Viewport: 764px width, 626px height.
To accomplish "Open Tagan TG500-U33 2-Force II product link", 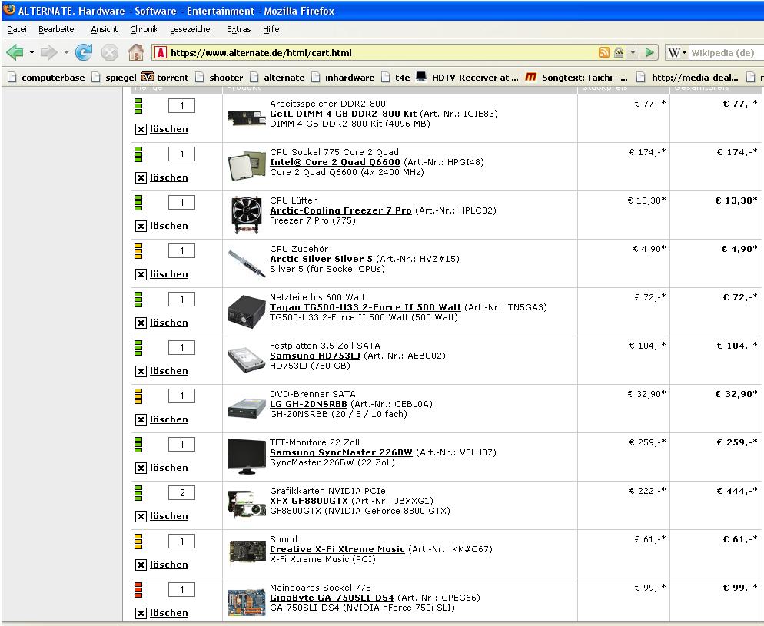I will point(365,307).
